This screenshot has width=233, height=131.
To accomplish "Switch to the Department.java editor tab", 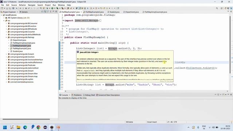I will tap(131, 12).
